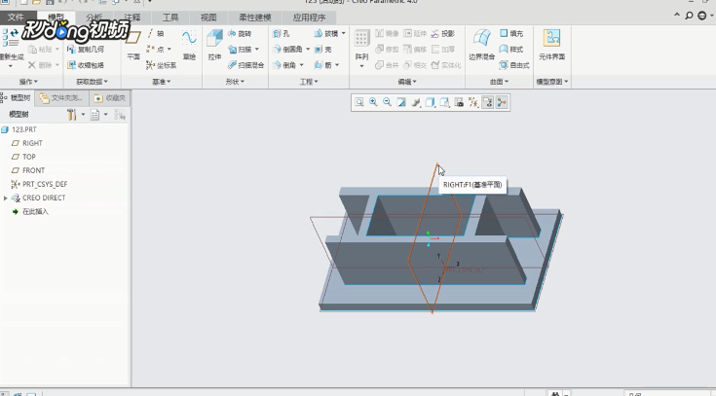Click the Component Interface (元件界面) icon
This screenshot has height=396, width=716.
551,38
